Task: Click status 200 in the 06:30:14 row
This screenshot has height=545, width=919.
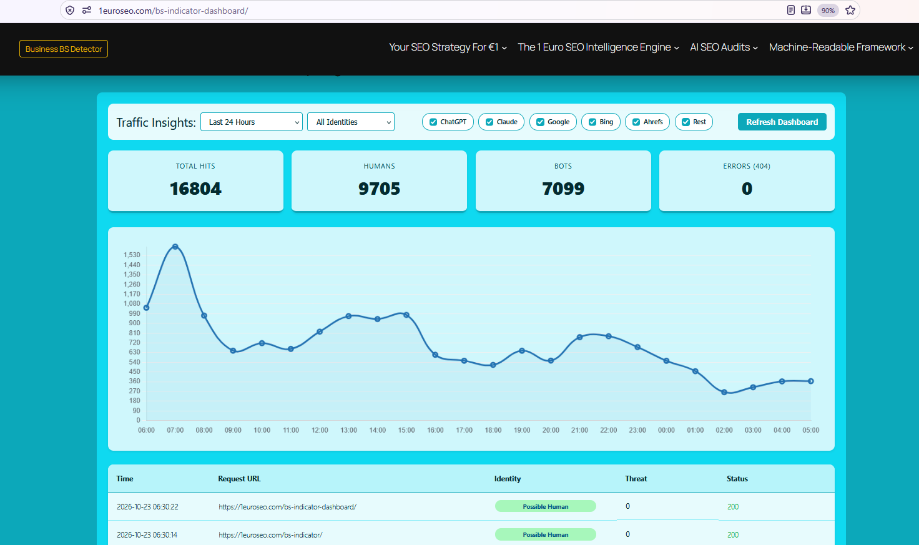Action: [x=733, y=535]
